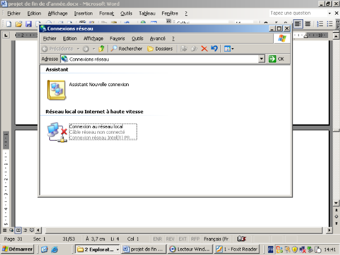The height and width of the screenshot is (255, 340).
Task: Open the Word Tableau menu
Action: click(147, 14)
